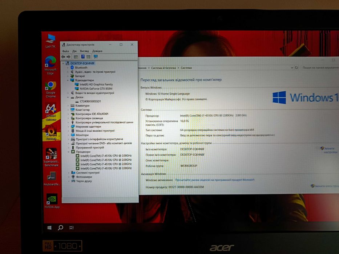
Task: Open the Вигляд menu
Action: point(84,51)
